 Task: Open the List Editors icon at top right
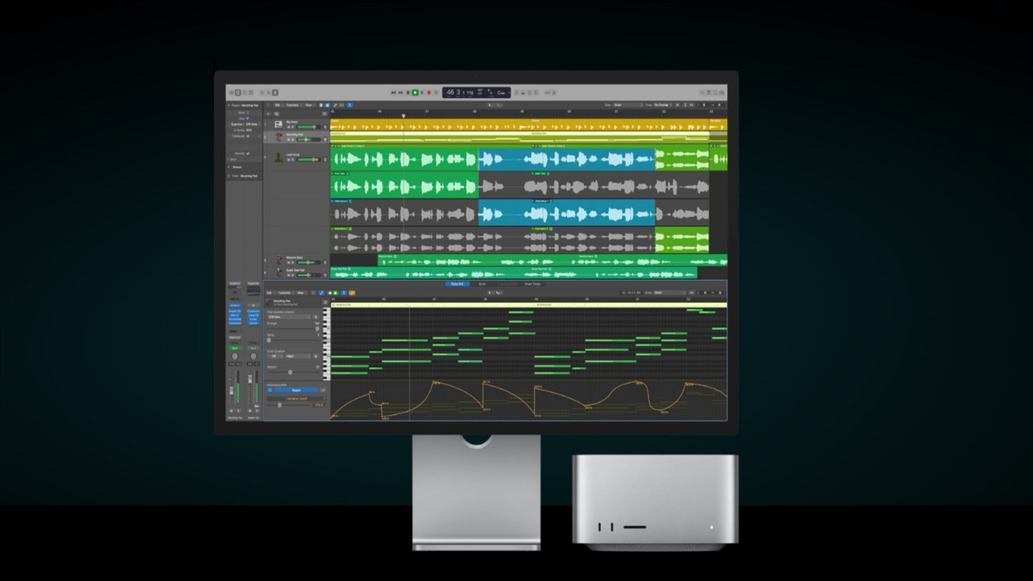tap(702, 92)
